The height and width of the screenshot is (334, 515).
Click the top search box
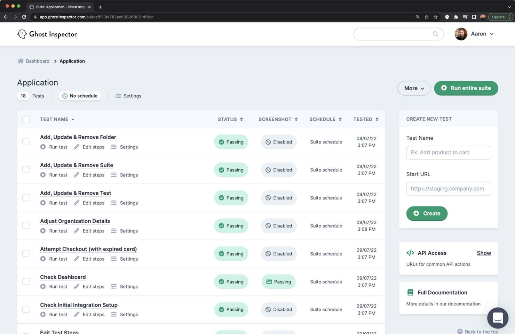[x=398, y=34]
